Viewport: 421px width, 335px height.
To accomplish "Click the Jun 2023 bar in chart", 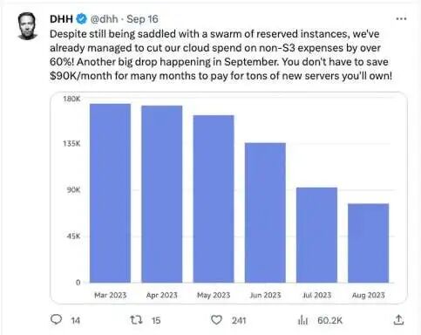I will pyautogui.click(x=265, y=213).
